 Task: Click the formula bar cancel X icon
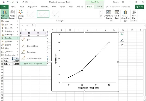click(22, 25)
